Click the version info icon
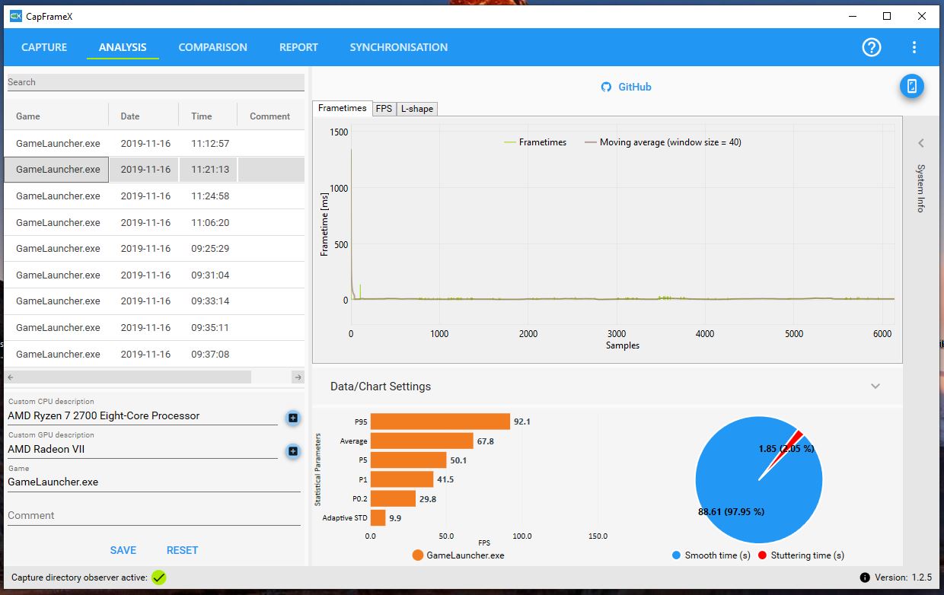 (865, 577)
